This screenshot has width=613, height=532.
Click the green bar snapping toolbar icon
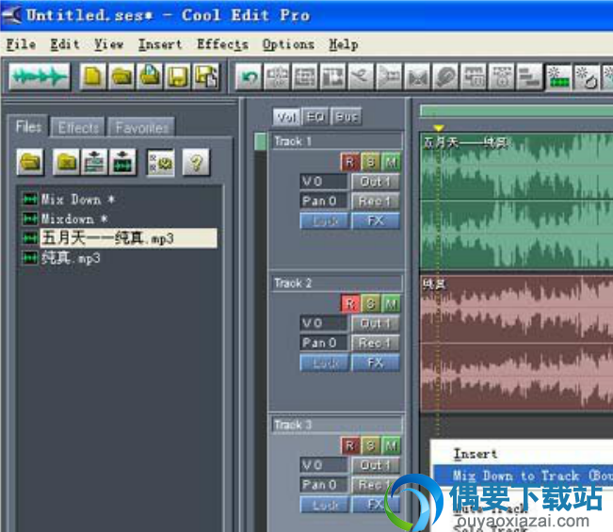558,76
